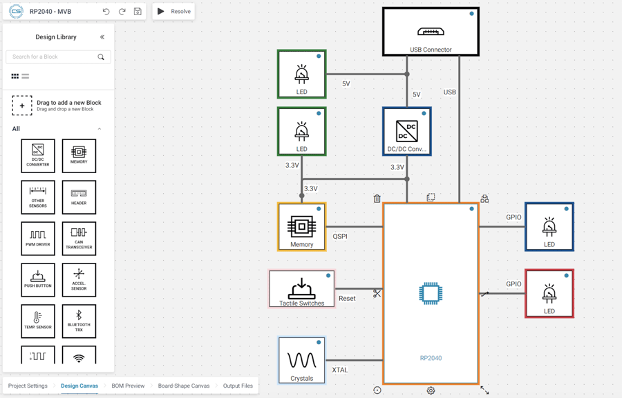Go to Board-Shape Canvas step
This screenshot has width=622, height=398.
click(x=184, y=386)
